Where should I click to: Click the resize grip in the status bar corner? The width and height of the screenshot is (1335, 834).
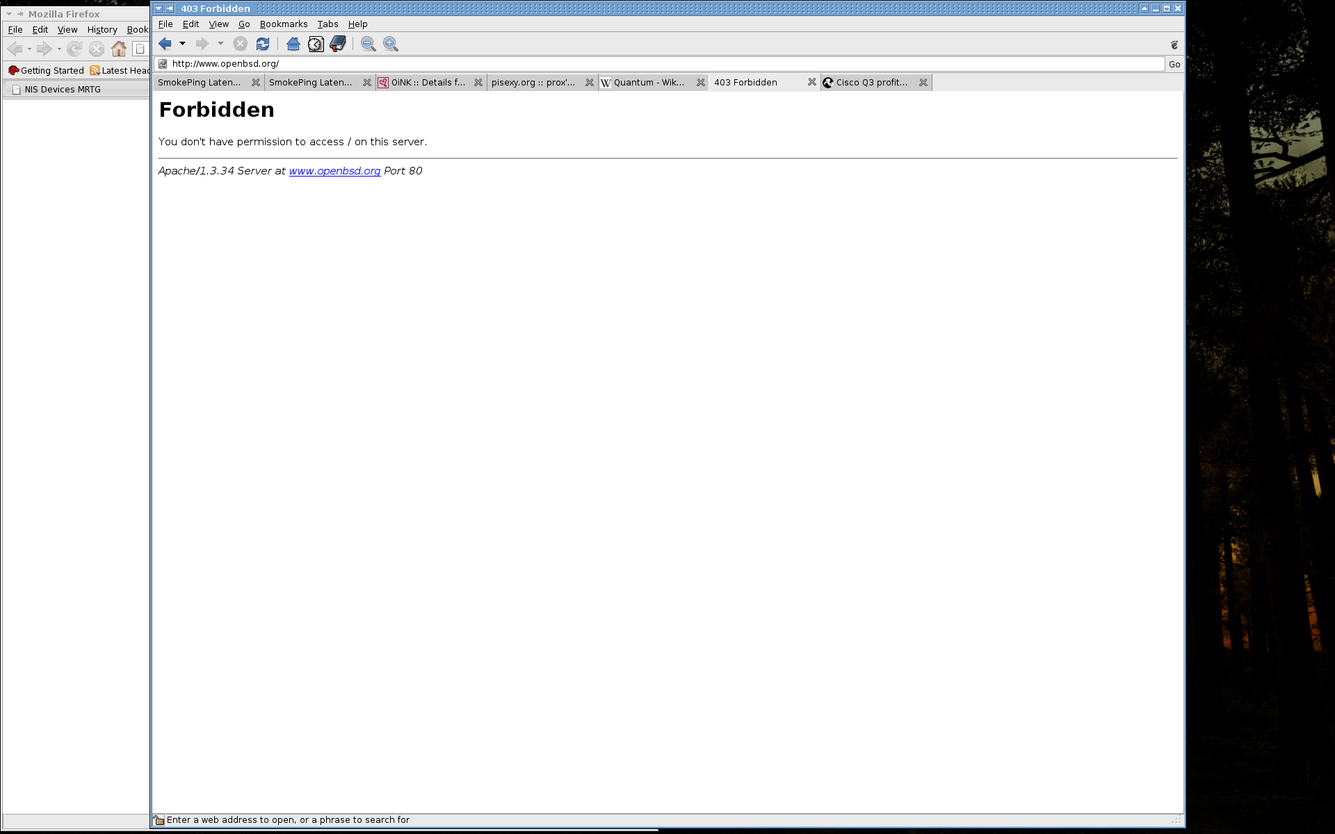(x=1176, y=820)
